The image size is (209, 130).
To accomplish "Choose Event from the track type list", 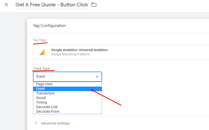I will (x=67, y=89).
